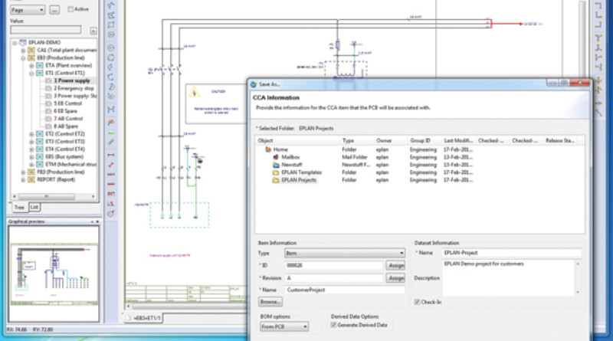613x341 pixels.
Task: Select page 8 AB Spare
Action: pos(66,126)
